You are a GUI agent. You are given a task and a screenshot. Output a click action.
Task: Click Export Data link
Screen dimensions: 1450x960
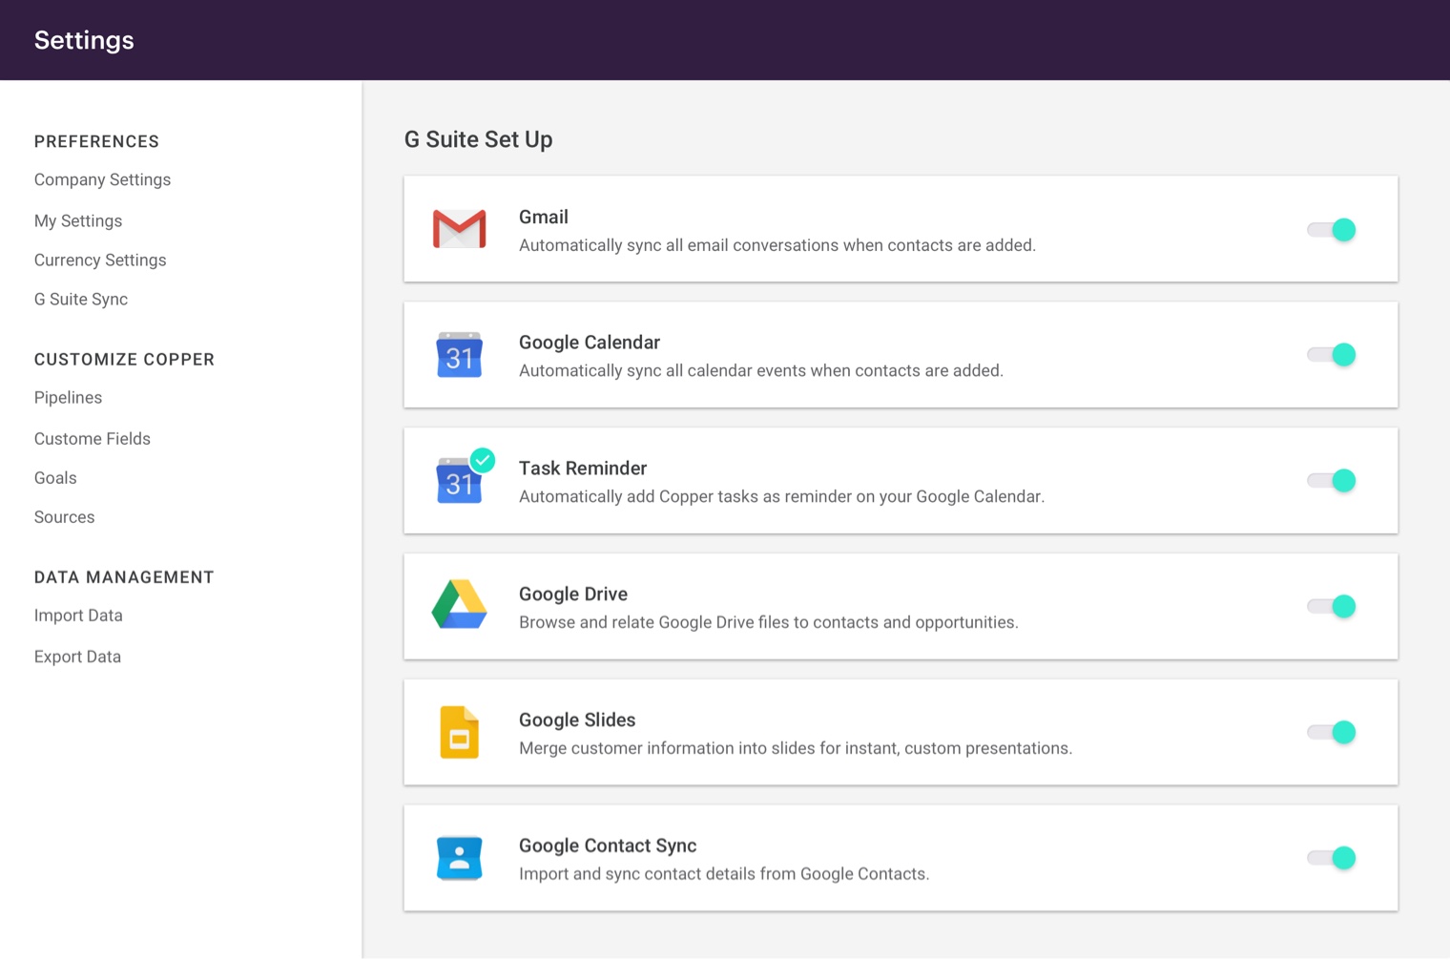pyautogui.click(x=77, y=657)
